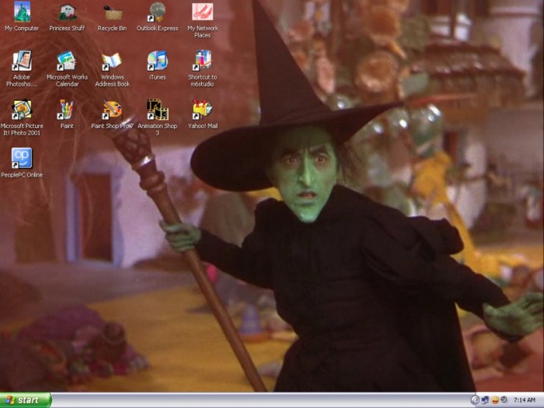Click the 7:14 AM taskbar clock
544x408 pixels.
pos(524,400)
